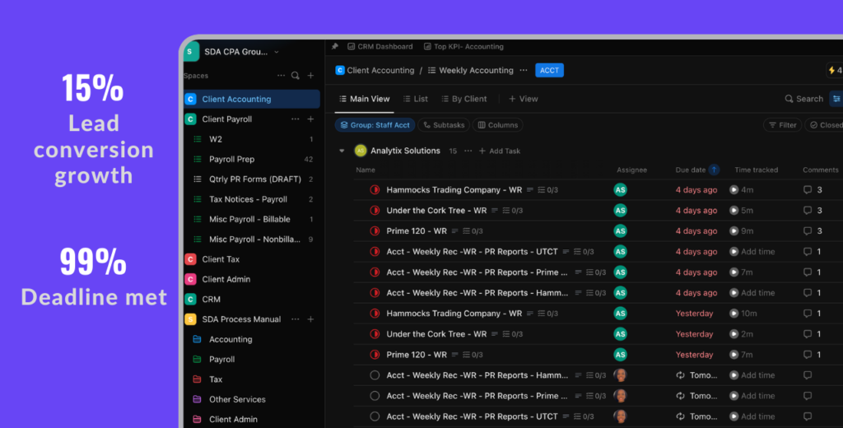The image size is (843, 428).
Task: Click Add Task in Analytix Solutions group
Action: click(x=499, y=151)
